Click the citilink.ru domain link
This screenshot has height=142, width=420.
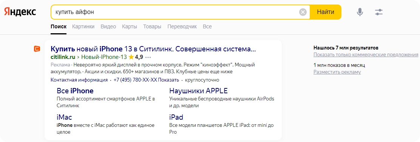click(x=63, y=57)
